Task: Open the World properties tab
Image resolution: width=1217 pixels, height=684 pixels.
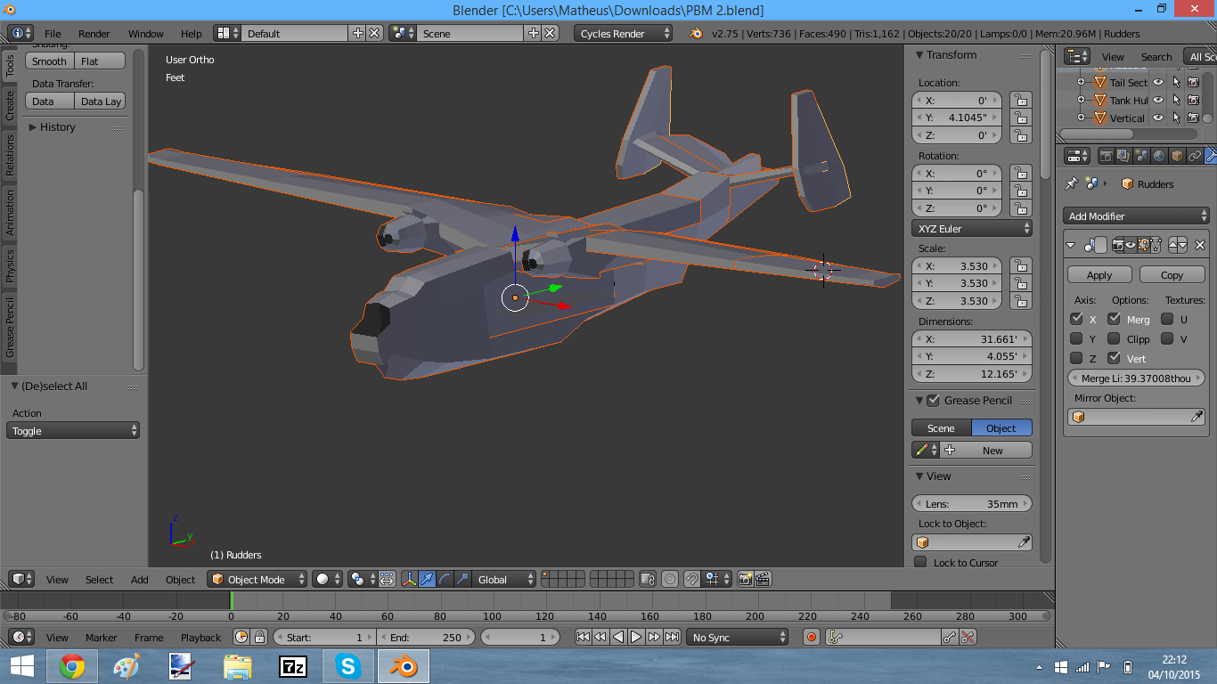Action: point(1159,156)
